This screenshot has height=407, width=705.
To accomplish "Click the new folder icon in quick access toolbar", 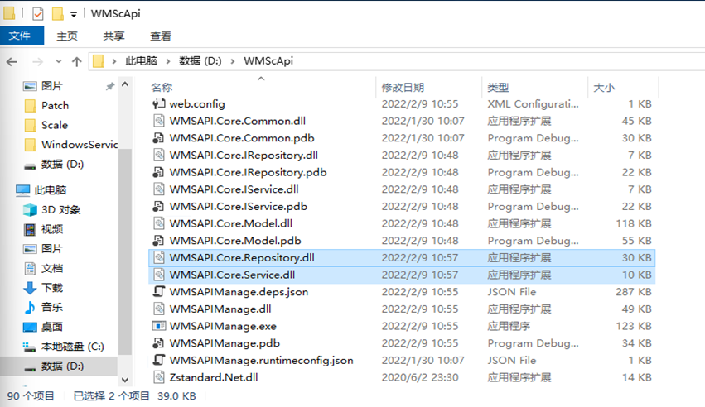I will [x=57, y=14].
